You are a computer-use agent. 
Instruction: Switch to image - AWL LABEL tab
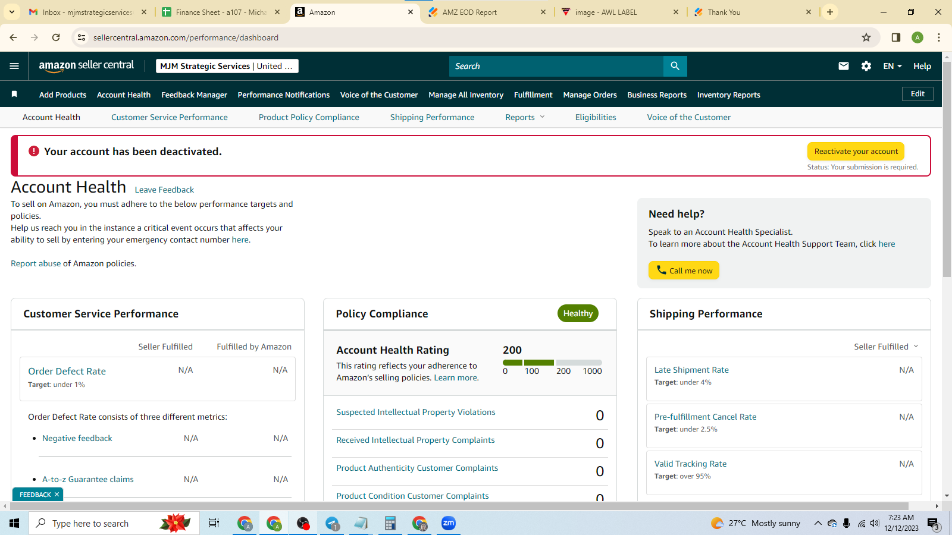tap(621, 12)
